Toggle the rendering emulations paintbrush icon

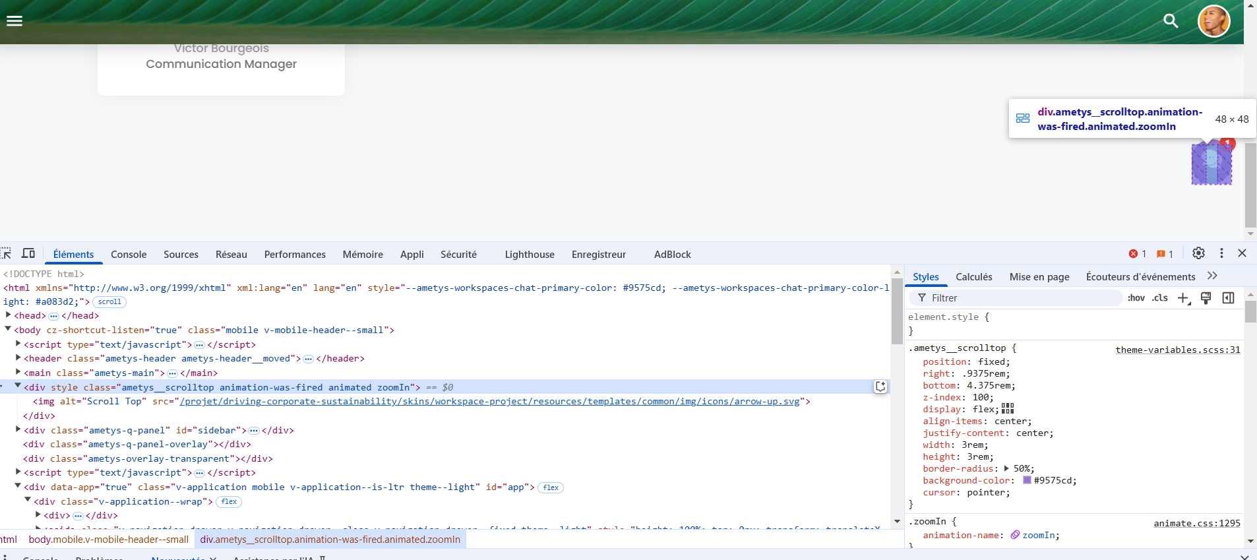tap(1206, 298)
